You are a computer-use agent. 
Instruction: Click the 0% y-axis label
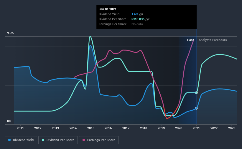pos(9,121)
